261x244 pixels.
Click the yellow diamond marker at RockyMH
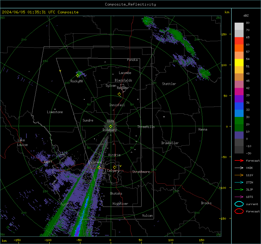tap(77, 76)
